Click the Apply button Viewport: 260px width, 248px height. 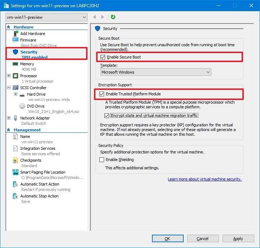point(238,239)
